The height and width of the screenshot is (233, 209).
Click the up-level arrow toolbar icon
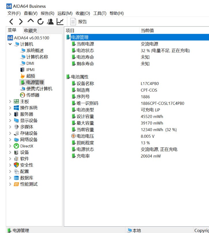point(31,21)
